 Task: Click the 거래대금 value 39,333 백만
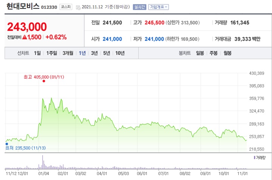coord(247,39)
